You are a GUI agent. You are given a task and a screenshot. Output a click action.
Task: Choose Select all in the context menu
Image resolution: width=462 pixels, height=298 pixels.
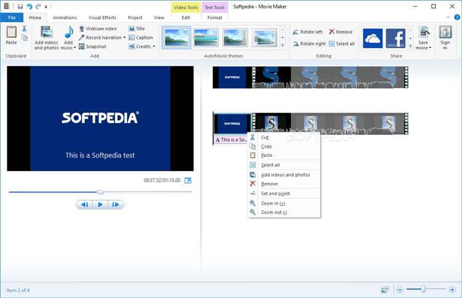(x=285, y=165)
